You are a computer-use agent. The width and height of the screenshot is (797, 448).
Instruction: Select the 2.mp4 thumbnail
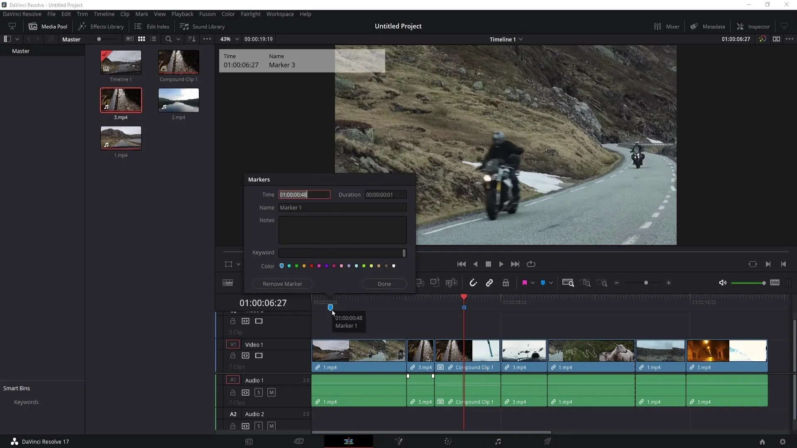pyautogui.click(x=178, y=100)
